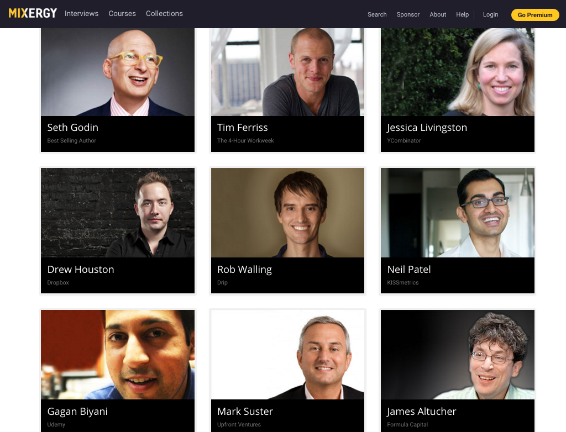Viewport: 566px width, 432px height.
Task: Go to the Collections page
Action: click(164, 14)
